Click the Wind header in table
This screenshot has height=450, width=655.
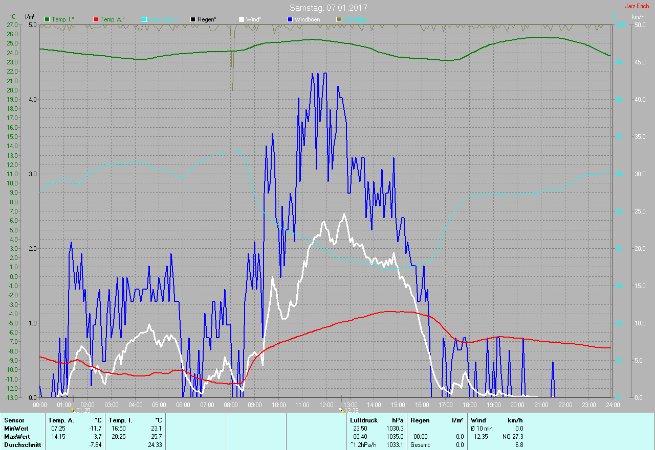coord(478,420)
